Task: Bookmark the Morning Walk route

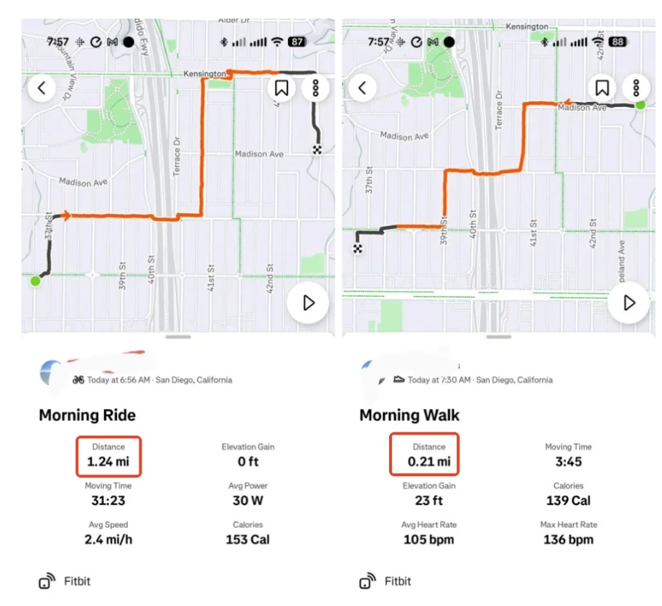Action: (x=602, y=88)
